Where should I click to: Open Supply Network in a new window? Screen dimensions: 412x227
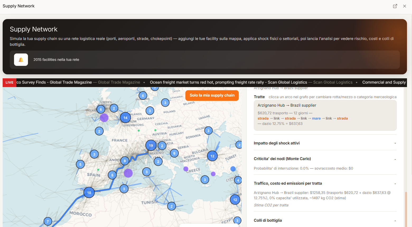click(x=395, y=6)
